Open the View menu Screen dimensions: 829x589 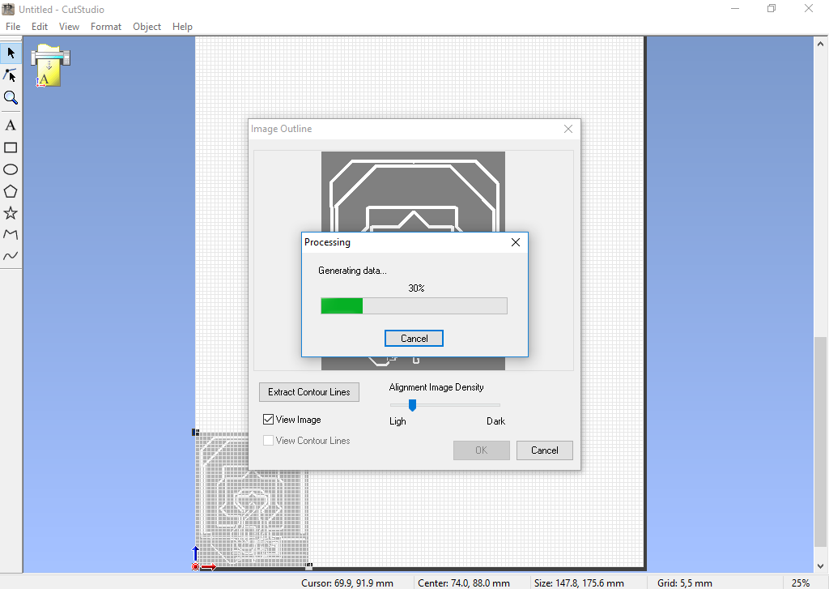(69, 27)
